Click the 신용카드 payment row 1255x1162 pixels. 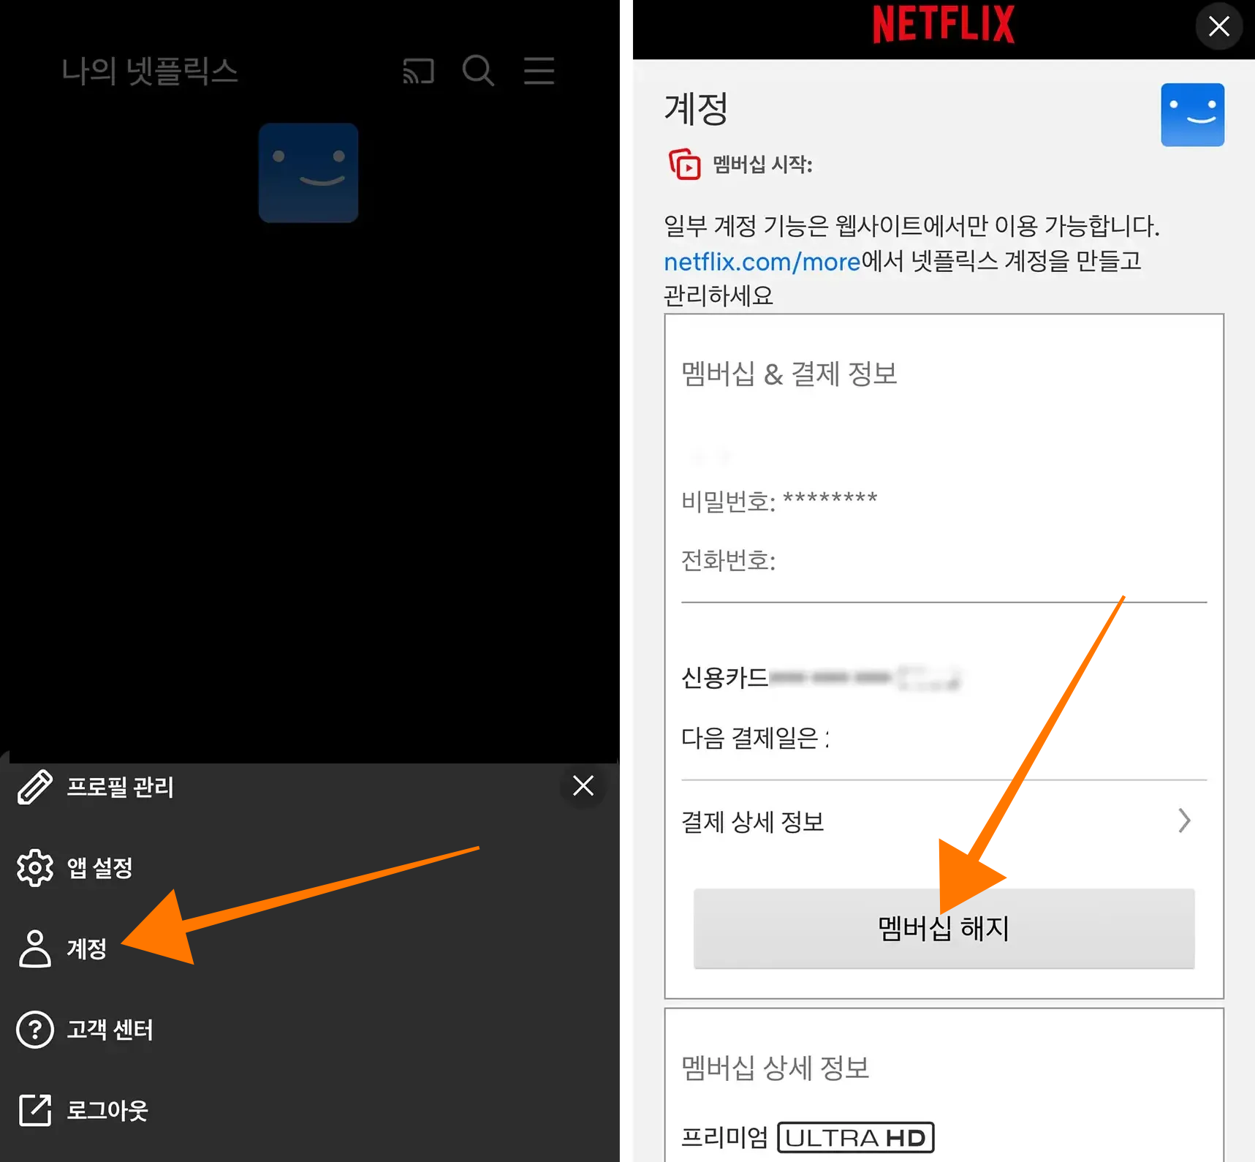pyautogui.click(x=822, y=678)
